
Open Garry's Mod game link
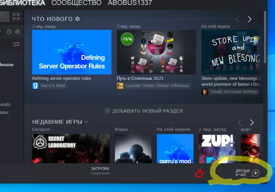53,86
